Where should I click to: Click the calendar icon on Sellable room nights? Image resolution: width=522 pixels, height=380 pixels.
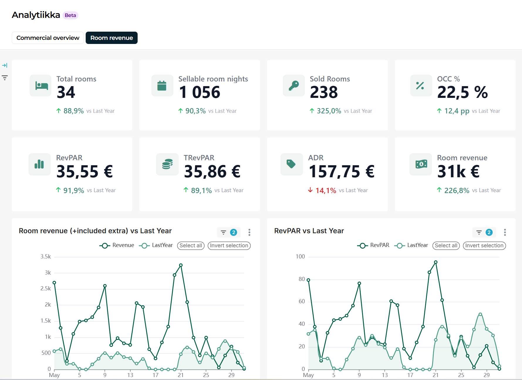[x=162, y=86]
